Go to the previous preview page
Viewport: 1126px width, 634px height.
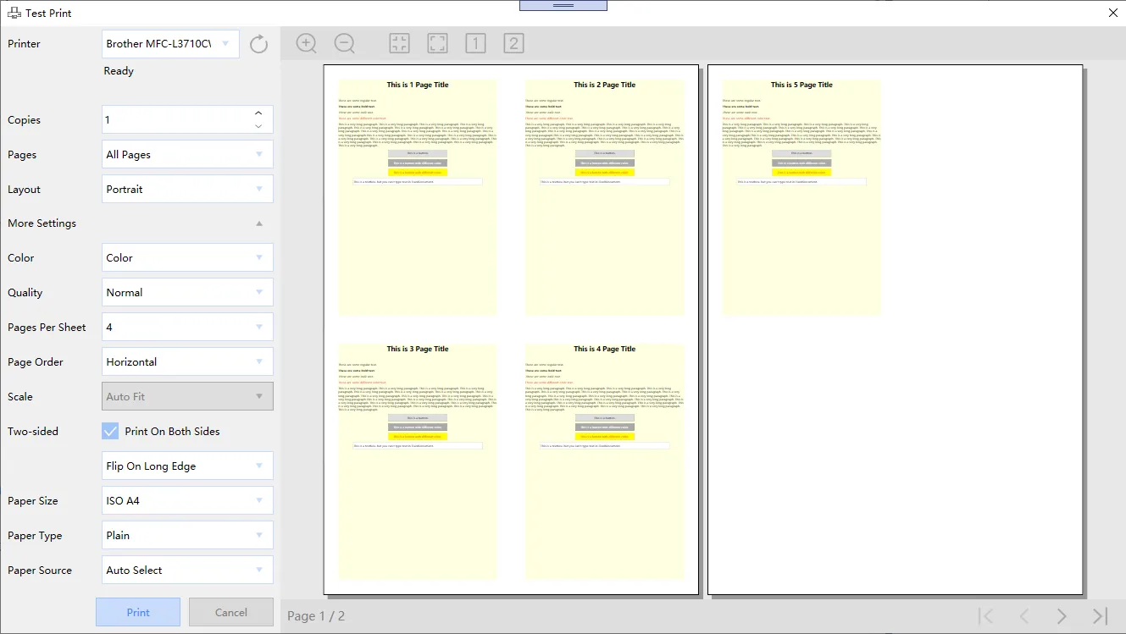point(1023,616)
